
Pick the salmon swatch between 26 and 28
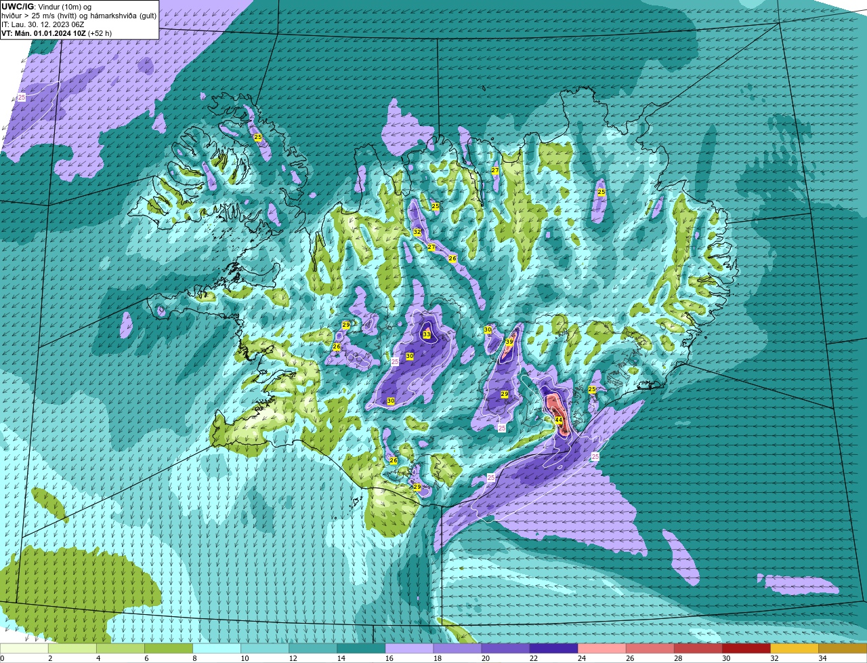650,649
